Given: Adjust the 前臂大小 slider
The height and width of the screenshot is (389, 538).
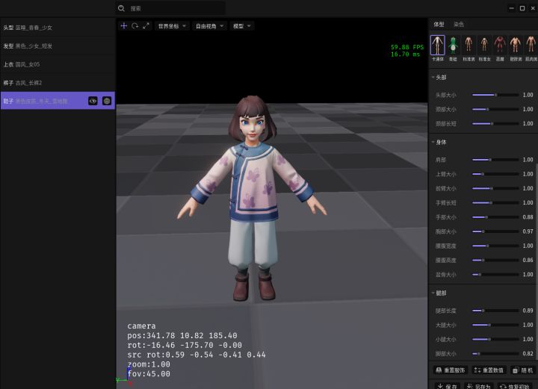Looking at the screenshot, I should [495, 188].
